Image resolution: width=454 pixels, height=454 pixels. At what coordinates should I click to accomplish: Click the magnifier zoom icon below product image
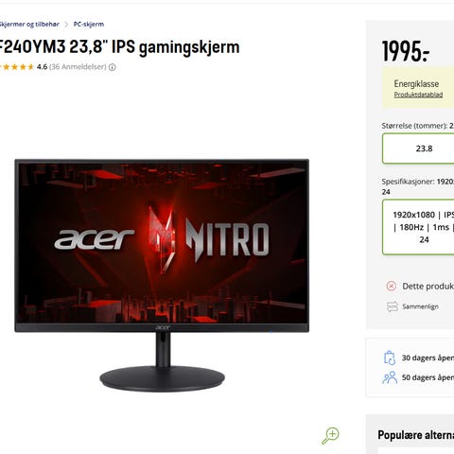pyautogui.click(x=330, y=436)
